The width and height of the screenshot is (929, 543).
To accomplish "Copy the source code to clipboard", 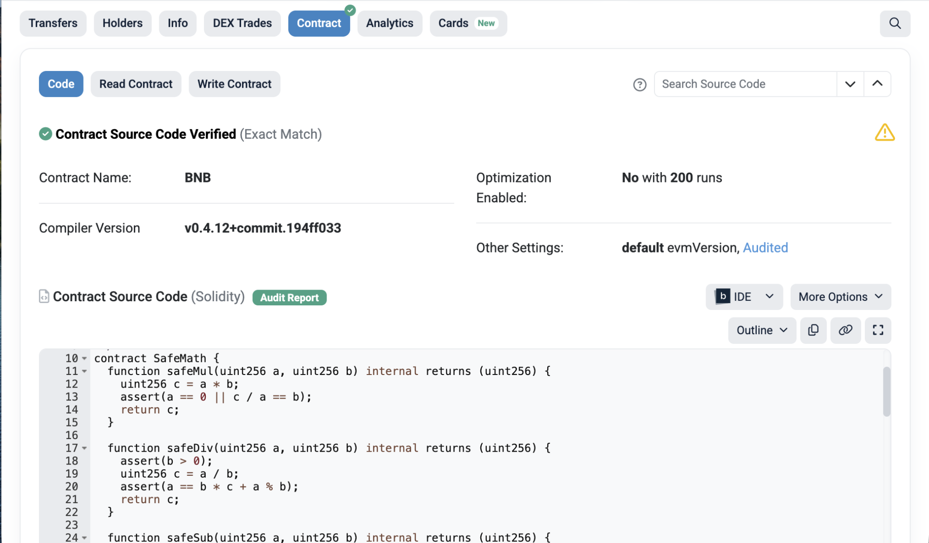I will point(813,330).
